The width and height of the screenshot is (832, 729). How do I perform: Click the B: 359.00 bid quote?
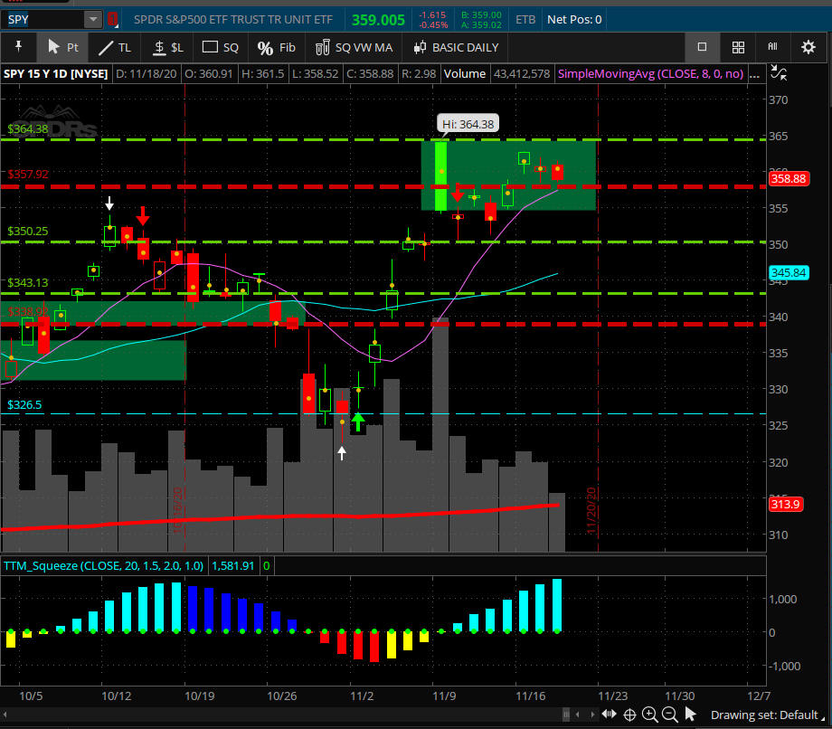pos(481,14)
